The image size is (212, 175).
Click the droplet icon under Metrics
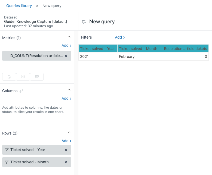point(9,77)
